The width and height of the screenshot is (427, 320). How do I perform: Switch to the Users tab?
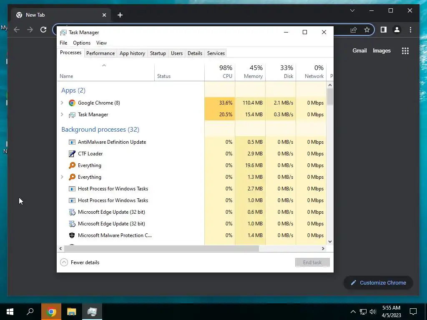177,53
